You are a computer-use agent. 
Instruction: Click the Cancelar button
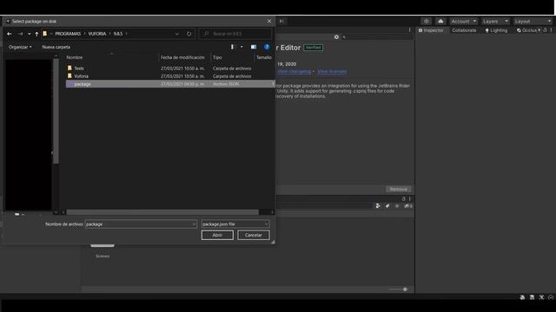tap(254, 235)
